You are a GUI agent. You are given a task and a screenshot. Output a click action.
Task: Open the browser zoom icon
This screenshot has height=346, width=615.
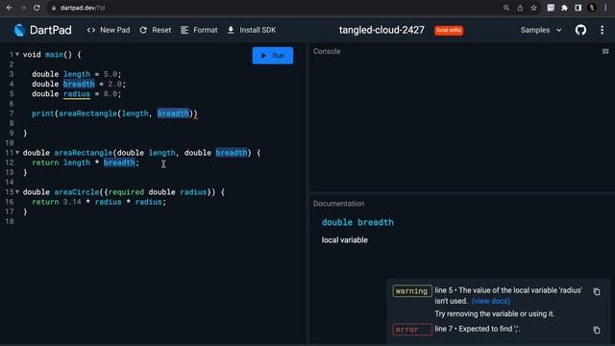(x=506, y=8)
